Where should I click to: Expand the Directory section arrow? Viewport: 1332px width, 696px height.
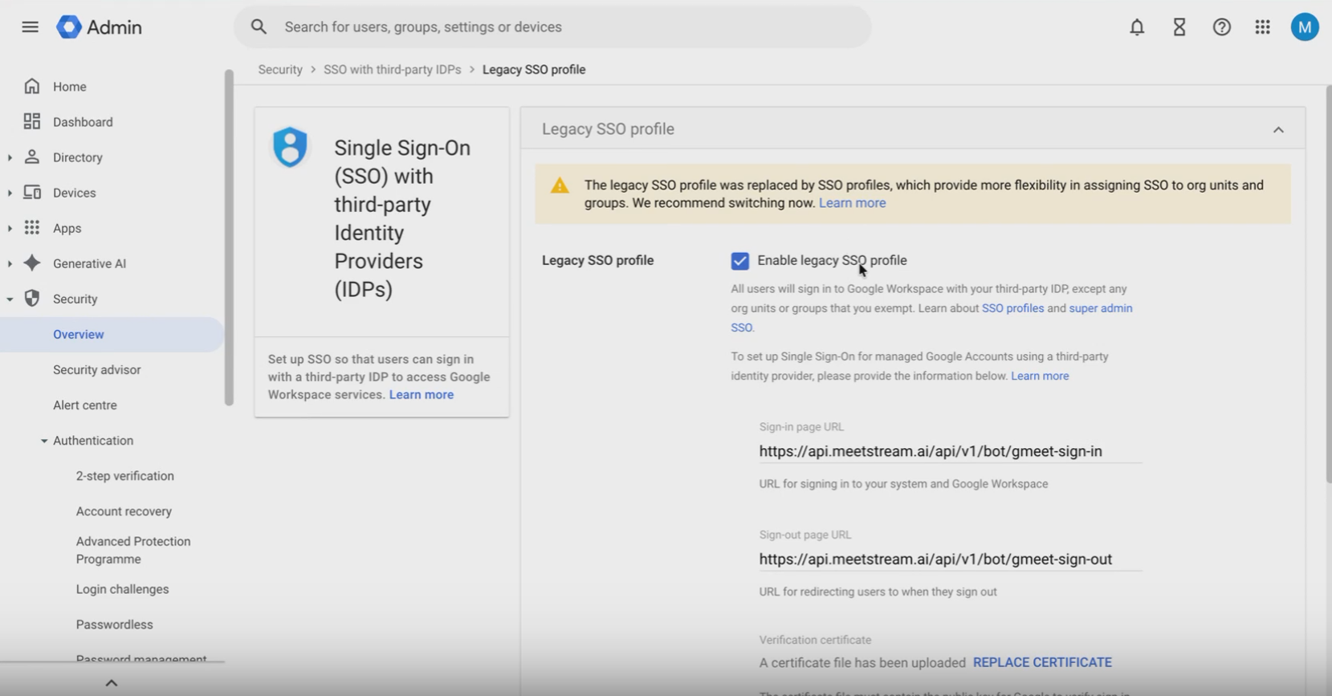(x=10, y=157)
